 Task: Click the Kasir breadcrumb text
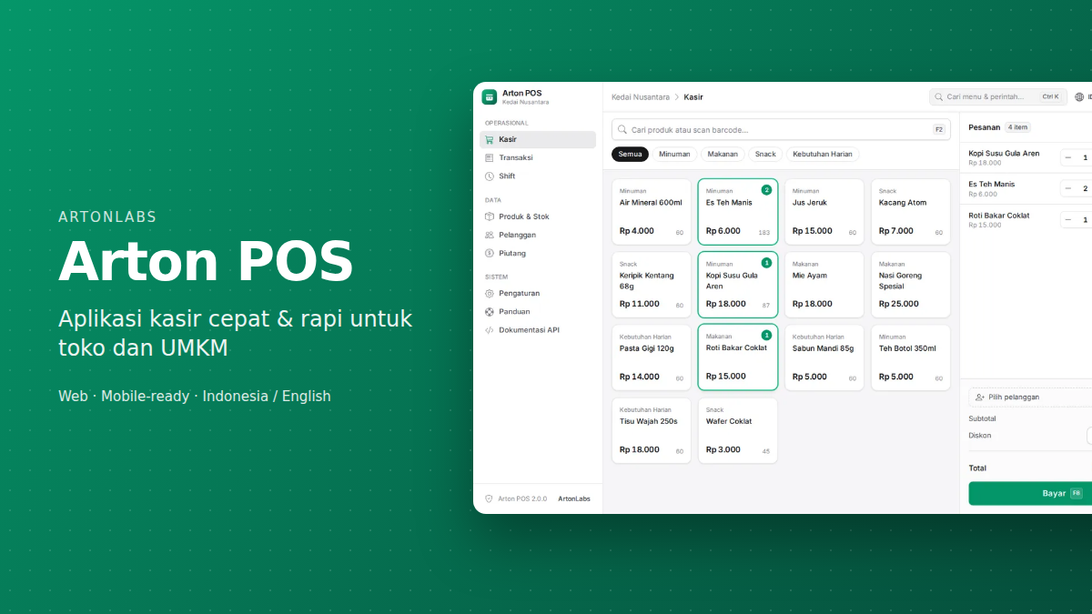coord(693,96)
